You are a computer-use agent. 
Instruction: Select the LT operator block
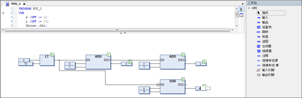47,60
